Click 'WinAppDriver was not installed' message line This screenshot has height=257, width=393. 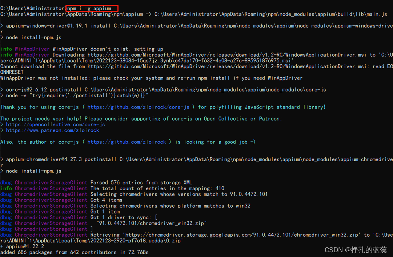[151, 78]
